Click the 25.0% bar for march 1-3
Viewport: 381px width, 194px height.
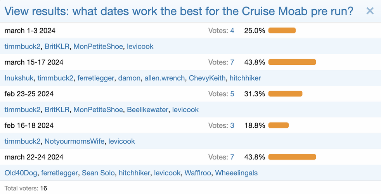click(282, 30)
